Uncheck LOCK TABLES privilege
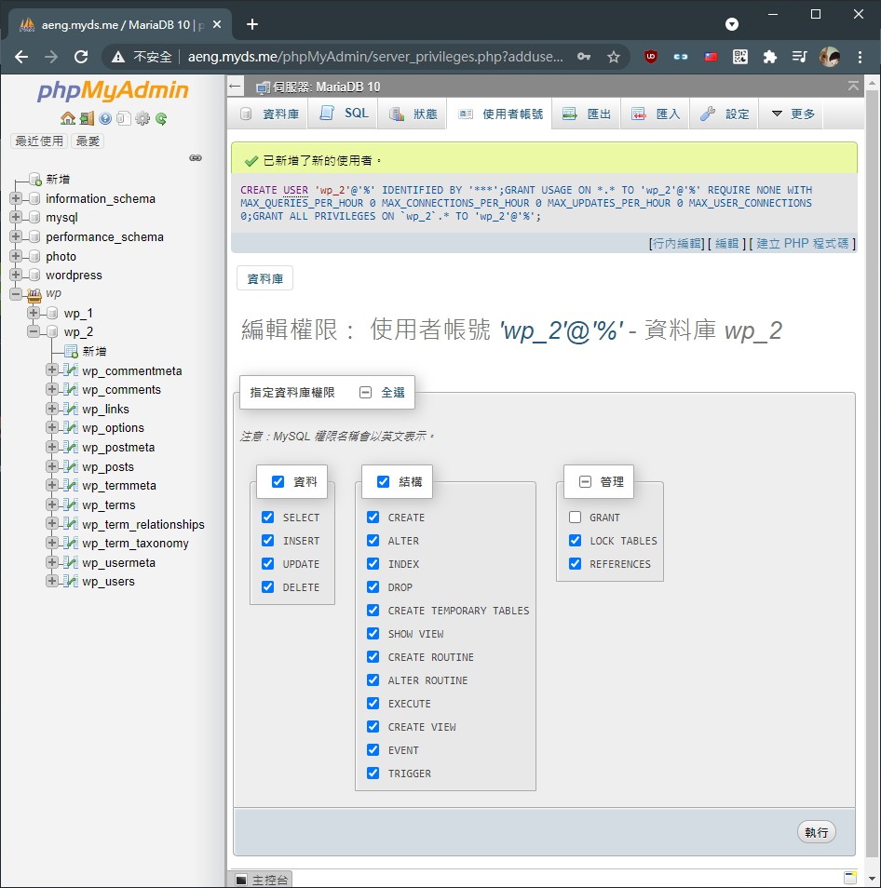Image resolution: width=881 pixels, height=888 pixels. pyautogui.click(x=575, y=540)
